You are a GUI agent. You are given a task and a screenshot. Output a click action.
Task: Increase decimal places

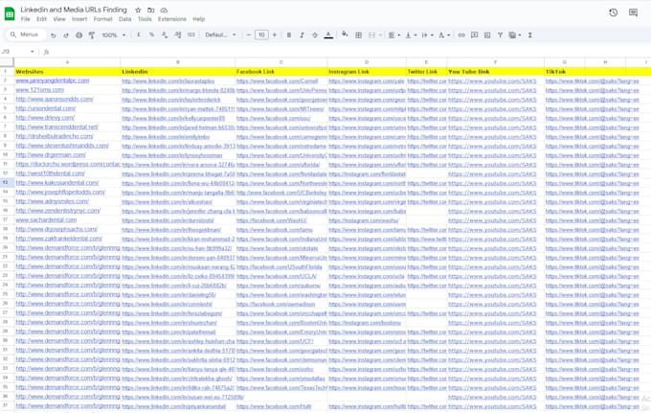(178, 34)
